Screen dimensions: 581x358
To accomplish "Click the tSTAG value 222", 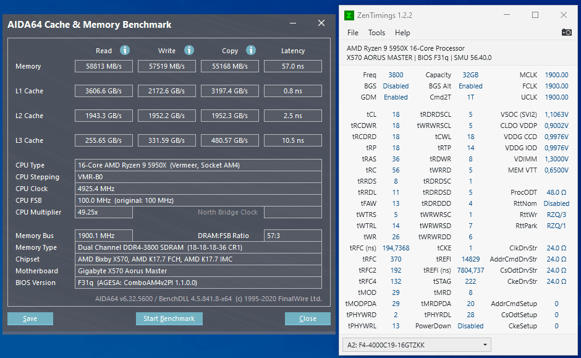I will point(470,281).
